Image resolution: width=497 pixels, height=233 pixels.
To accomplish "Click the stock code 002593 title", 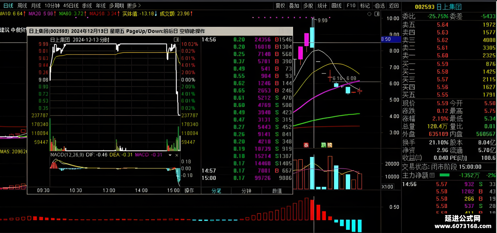I will pyautogui.click(x=424, y=7).
